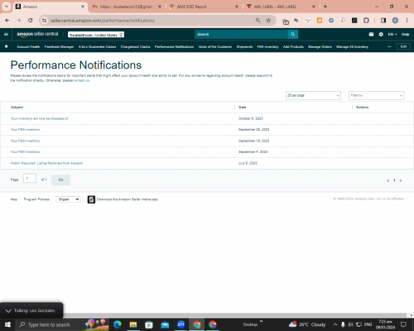Open the three-dot more favorites menu
The height and width of the screenshot is (331, 414).
click(389, 46)
